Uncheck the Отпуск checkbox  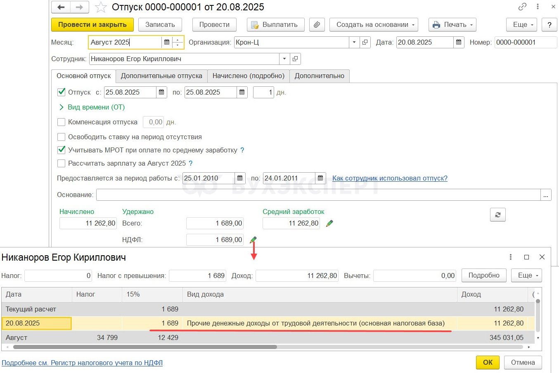pos(62,92)
